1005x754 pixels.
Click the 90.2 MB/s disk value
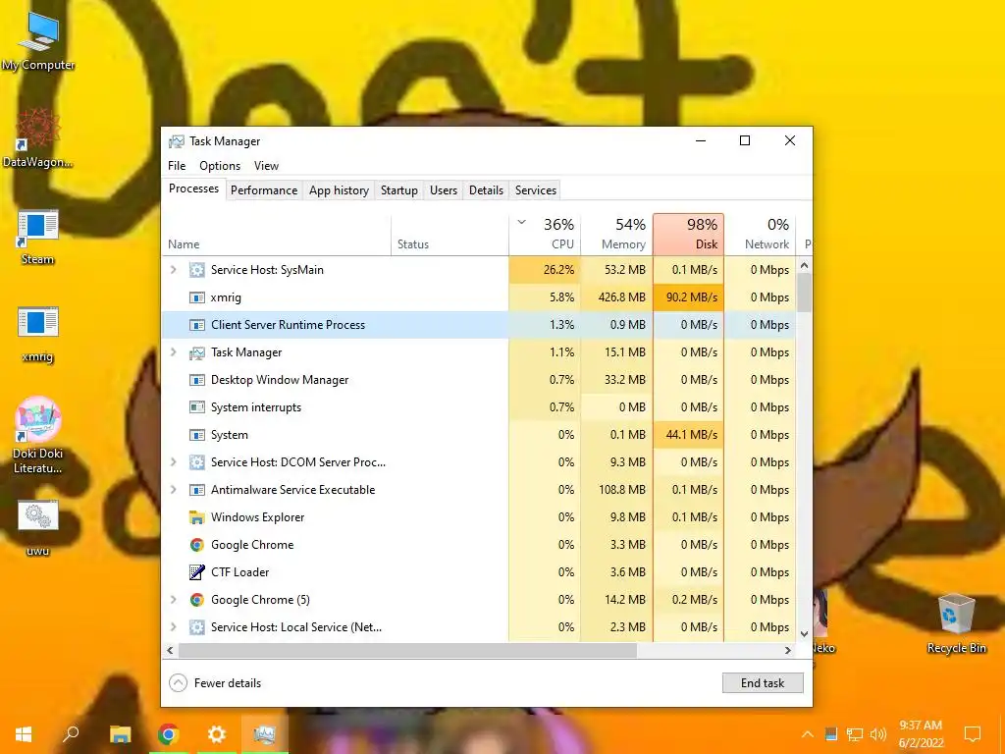tap(688, 297)
